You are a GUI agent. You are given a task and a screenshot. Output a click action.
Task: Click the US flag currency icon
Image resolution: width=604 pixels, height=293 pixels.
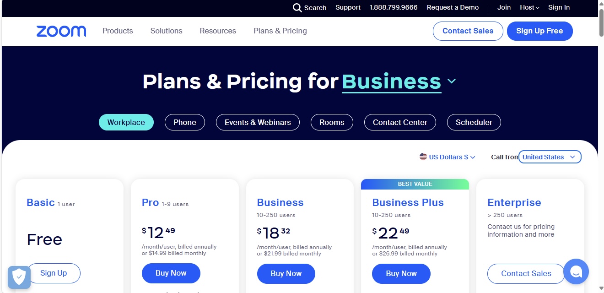[423, 157]
